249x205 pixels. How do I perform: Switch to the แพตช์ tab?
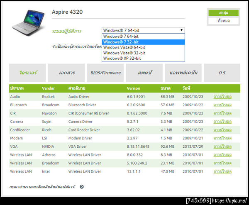click(144, 73)
